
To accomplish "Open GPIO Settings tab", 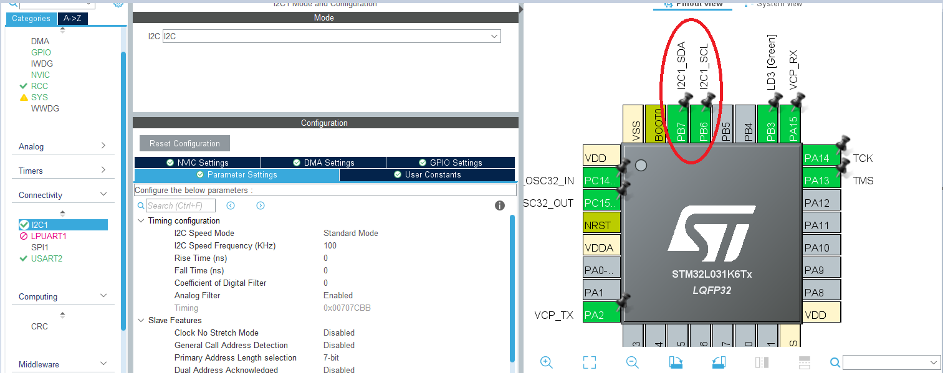I will [x=451, y=163].
